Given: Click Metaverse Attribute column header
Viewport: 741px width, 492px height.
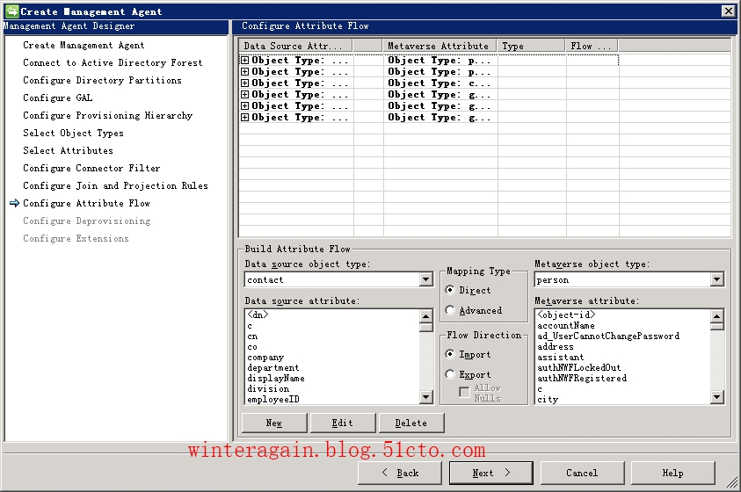Looking at the screenshot, I should pyautogui.click(x=440, y=46).
